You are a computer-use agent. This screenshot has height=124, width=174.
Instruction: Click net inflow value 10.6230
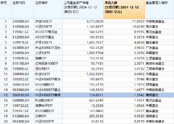[x=138, y=27]
